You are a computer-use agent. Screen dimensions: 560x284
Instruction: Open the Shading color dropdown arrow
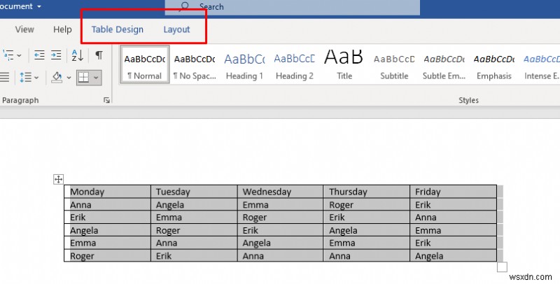tap(69, 78)
